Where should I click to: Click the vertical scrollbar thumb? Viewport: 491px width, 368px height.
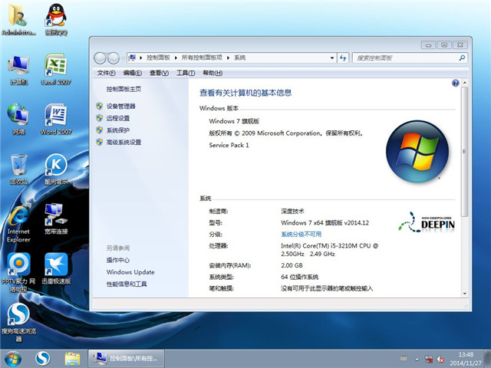[464, 152]
